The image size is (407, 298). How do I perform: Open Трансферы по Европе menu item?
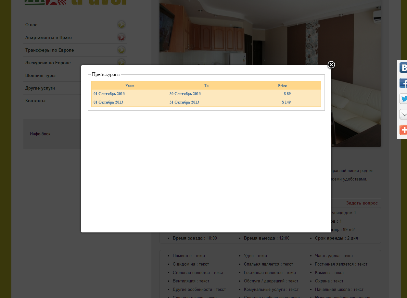tap(50, 50)
